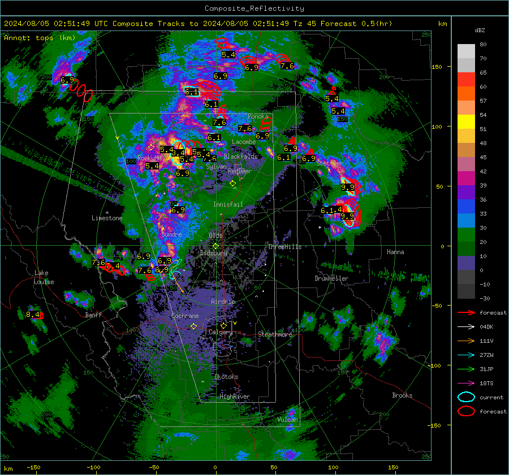Click the Composite_Reflectivity title
This screenshot has height=475, width=509.
(255, 8)
